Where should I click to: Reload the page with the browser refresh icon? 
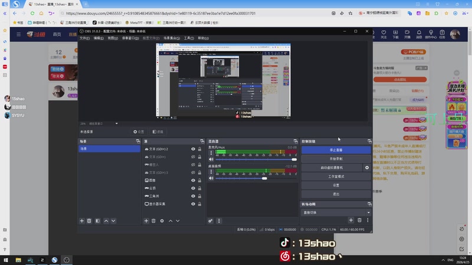(x=32, y=13)
